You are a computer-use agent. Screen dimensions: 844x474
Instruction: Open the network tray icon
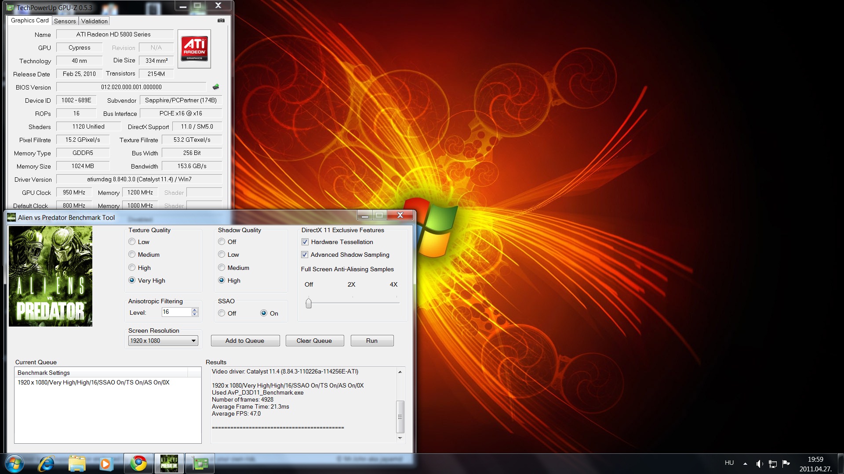coord(773,463)
